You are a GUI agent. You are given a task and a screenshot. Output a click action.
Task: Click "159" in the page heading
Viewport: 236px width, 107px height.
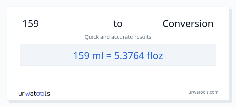click(x=31, y=24)
